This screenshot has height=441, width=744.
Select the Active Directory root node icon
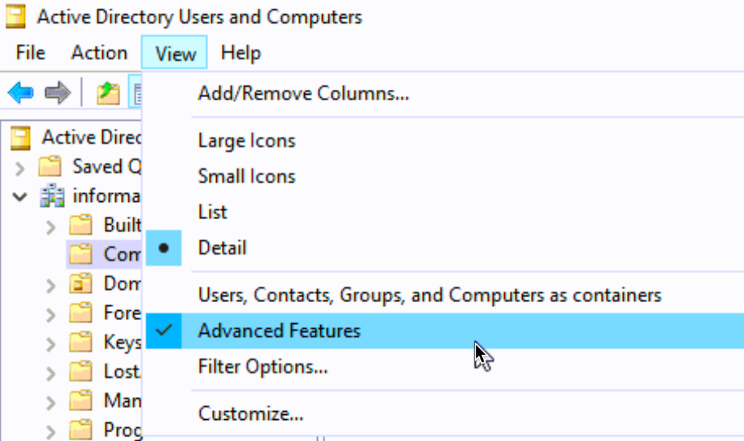coord(21,138)
